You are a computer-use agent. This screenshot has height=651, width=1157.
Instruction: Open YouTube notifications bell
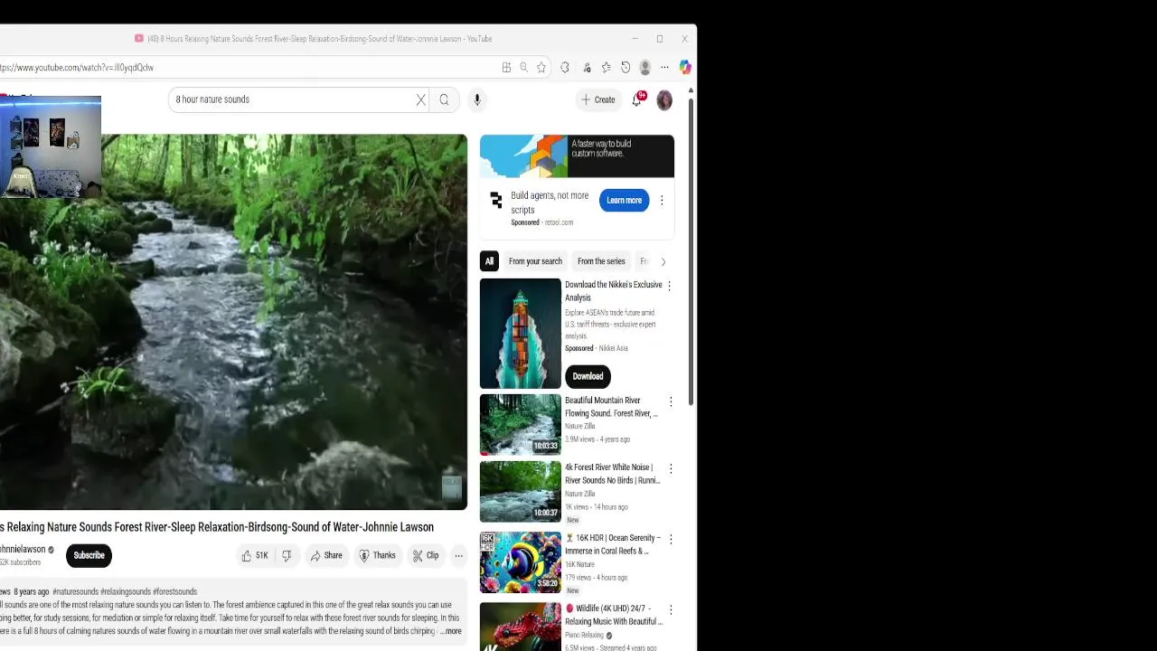(x=637, y=99)
